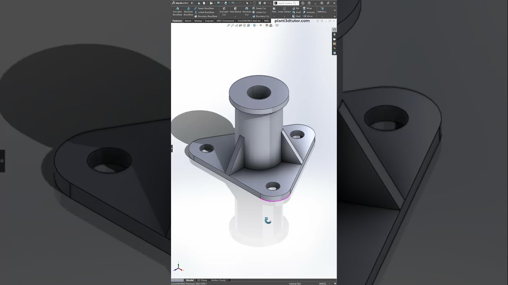Select the 3D Views bottom tab
This screenshot has width=508, height=285.
coord(202,280)
